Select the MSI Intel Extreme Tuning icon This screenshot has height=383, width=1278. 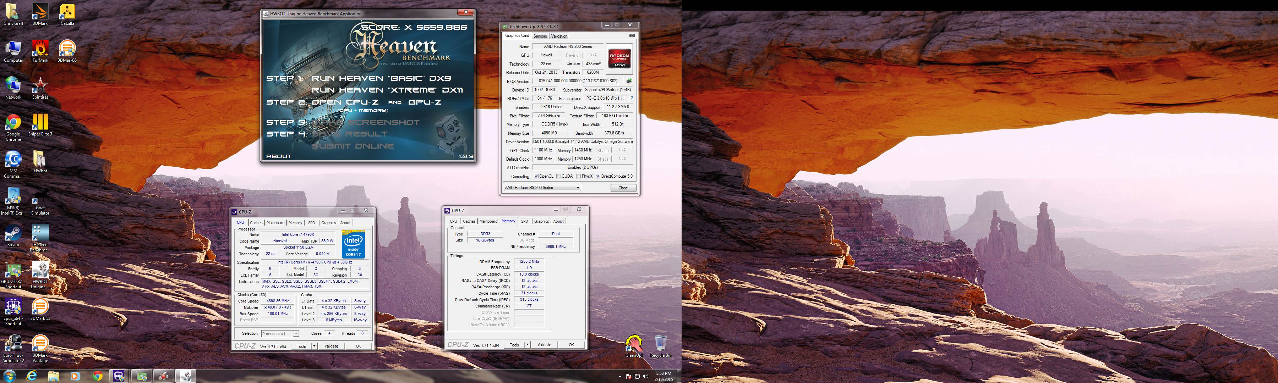click(13, 201)
